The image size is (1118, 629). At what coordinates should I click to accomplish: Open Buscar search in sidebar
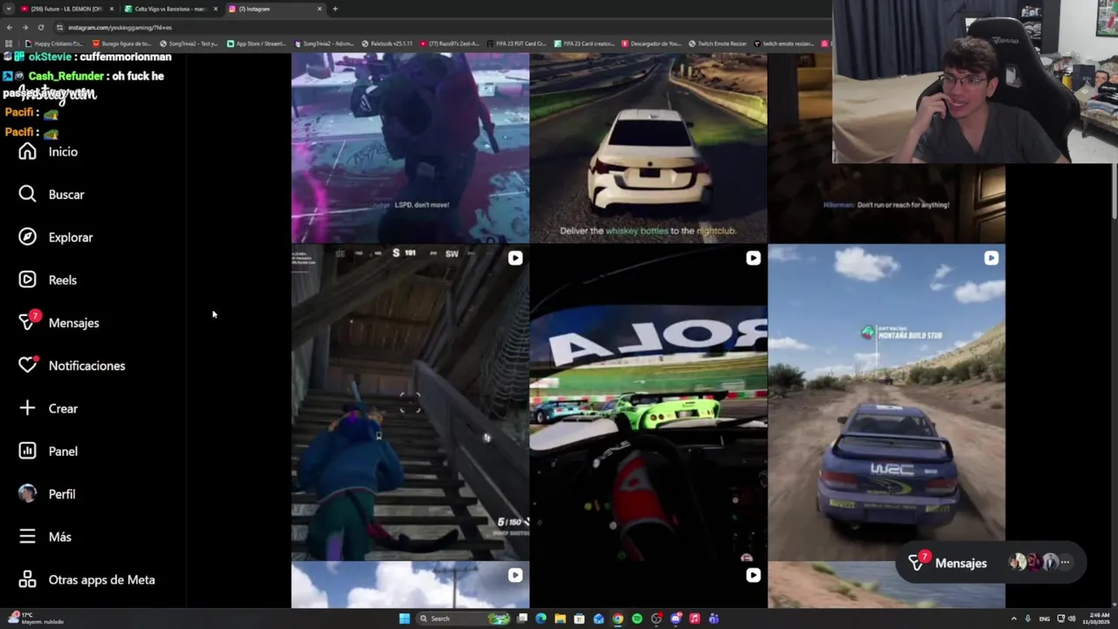pos(52,195)
